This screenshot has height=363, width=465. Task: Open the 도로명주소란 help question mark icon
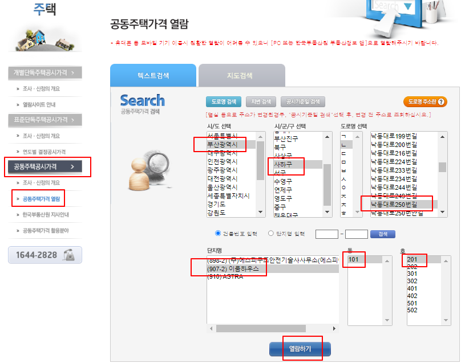pyautogui.click(x=441, y=102)
